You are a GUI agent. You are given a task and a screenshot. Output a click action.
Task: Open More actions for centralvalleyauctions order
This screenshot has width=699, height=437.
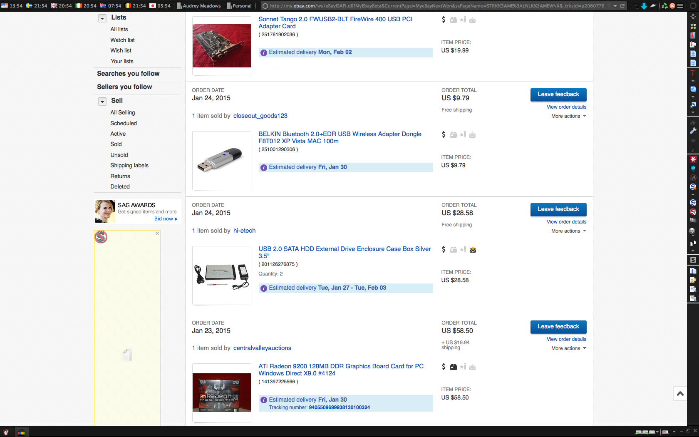(569, 348)
